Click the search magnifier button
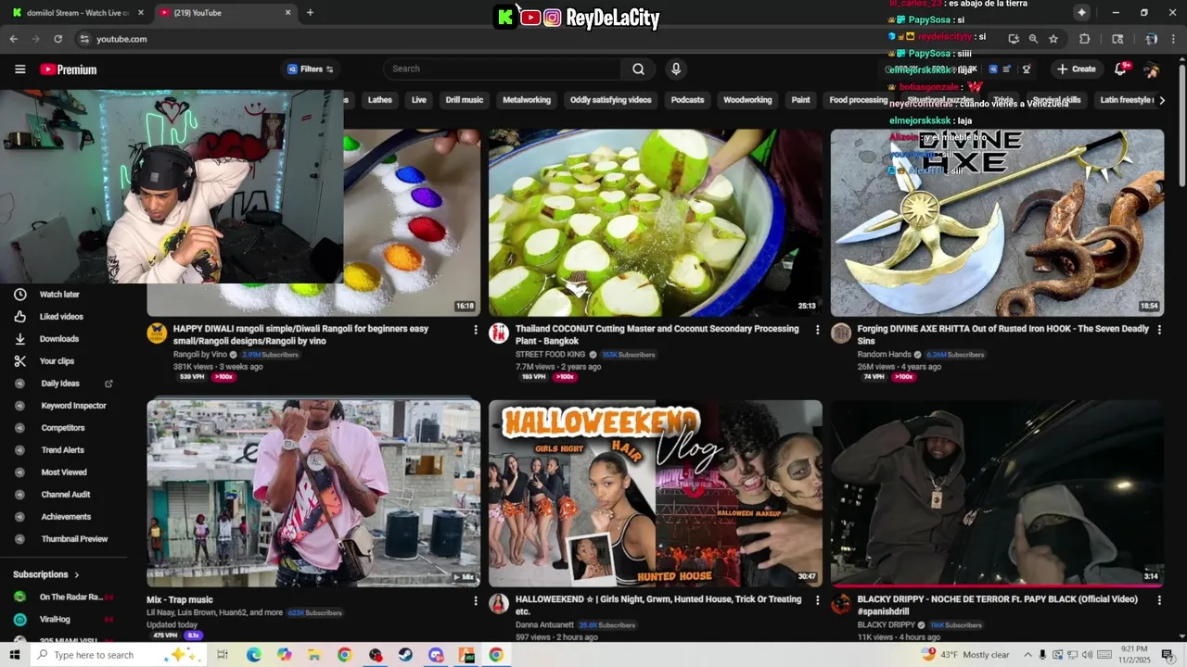This screenshot has height=667, width=1187. 638,69
